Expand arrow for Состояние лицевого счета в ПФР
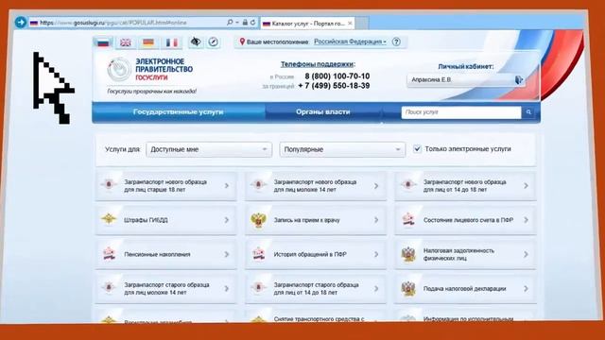Viewport: 605px width, 340px height. click(x=526, y=220)
